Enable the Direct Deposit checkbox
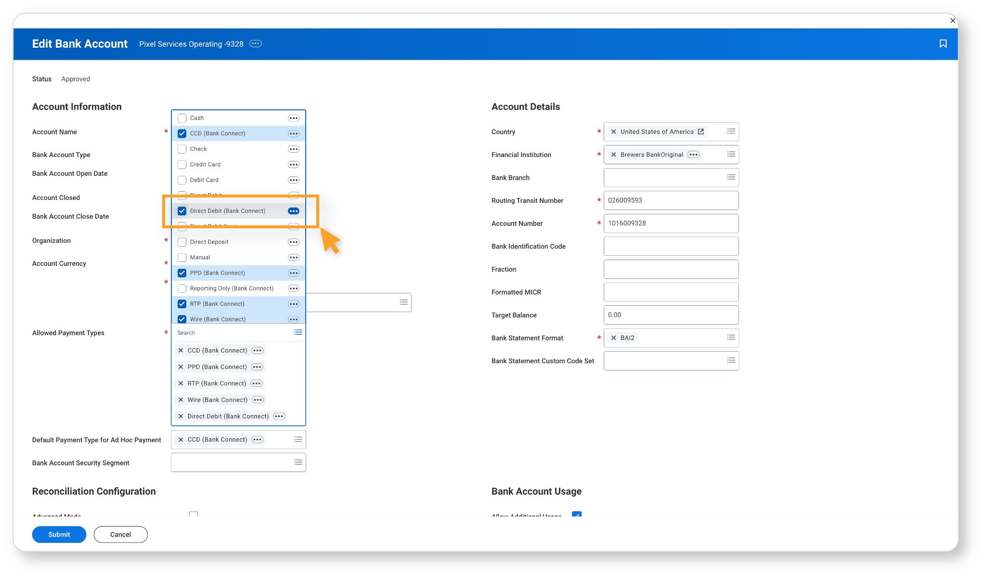The height and width of the screenshot is (578, 985). tap(182, 242)
